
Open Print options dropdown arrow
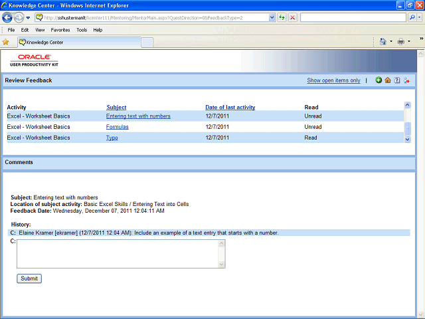(409, 41)
